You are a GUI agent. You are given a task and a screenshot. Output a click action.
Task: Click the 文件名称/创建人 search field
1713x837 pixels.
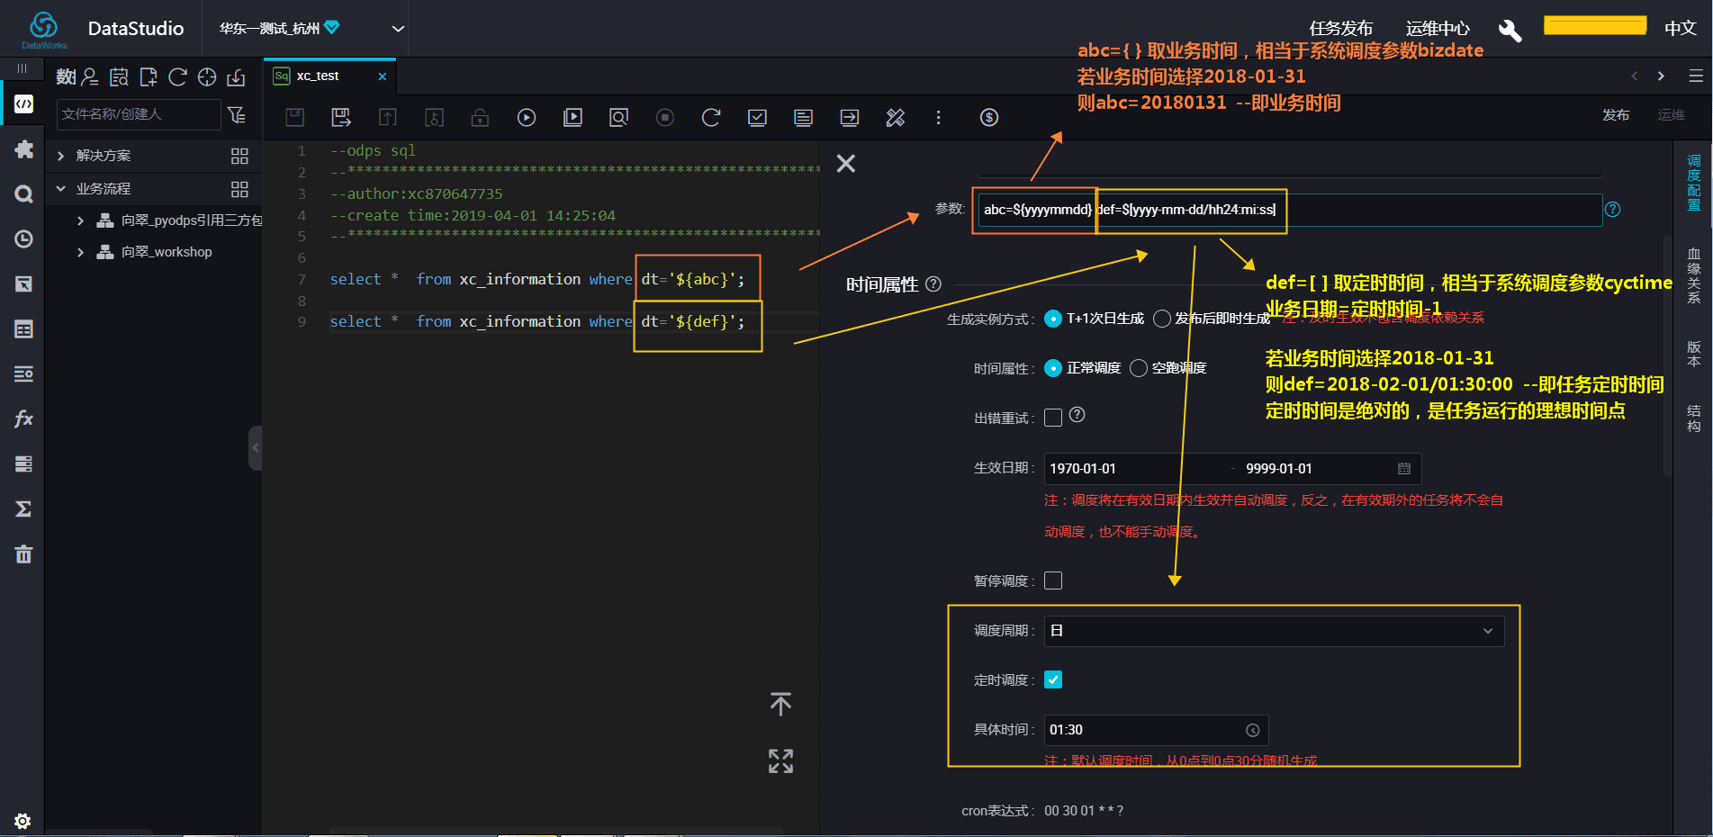[139, 114]
